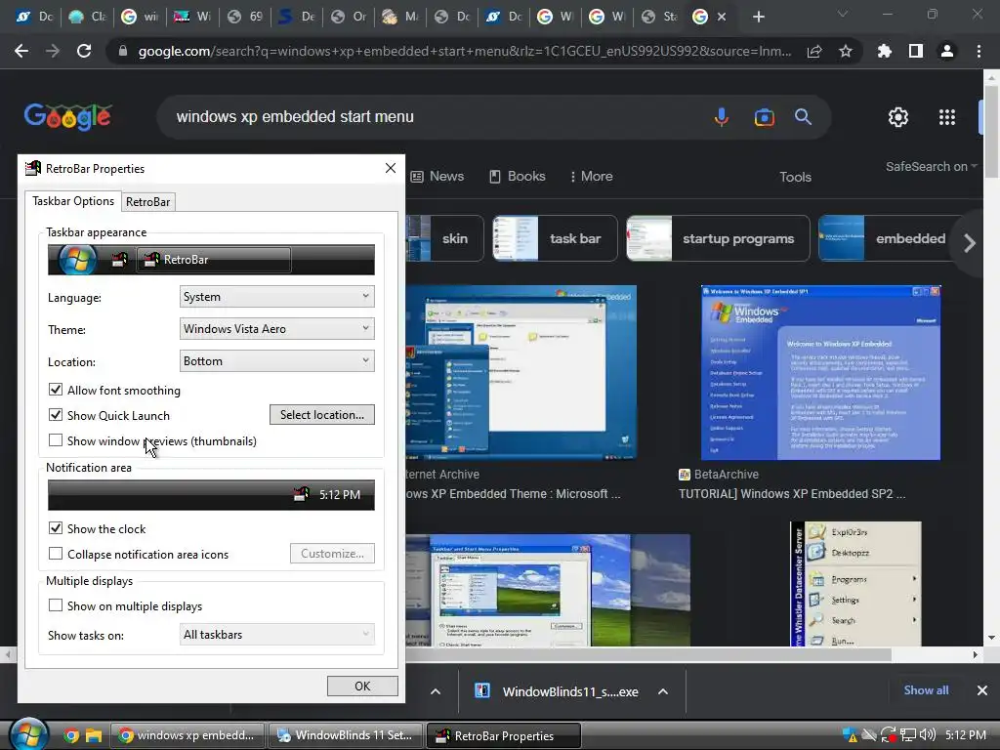The width and height of the screenshot is (1000, 750).
Task: Enable Show on multiple displays
Action: click(56, 605)
